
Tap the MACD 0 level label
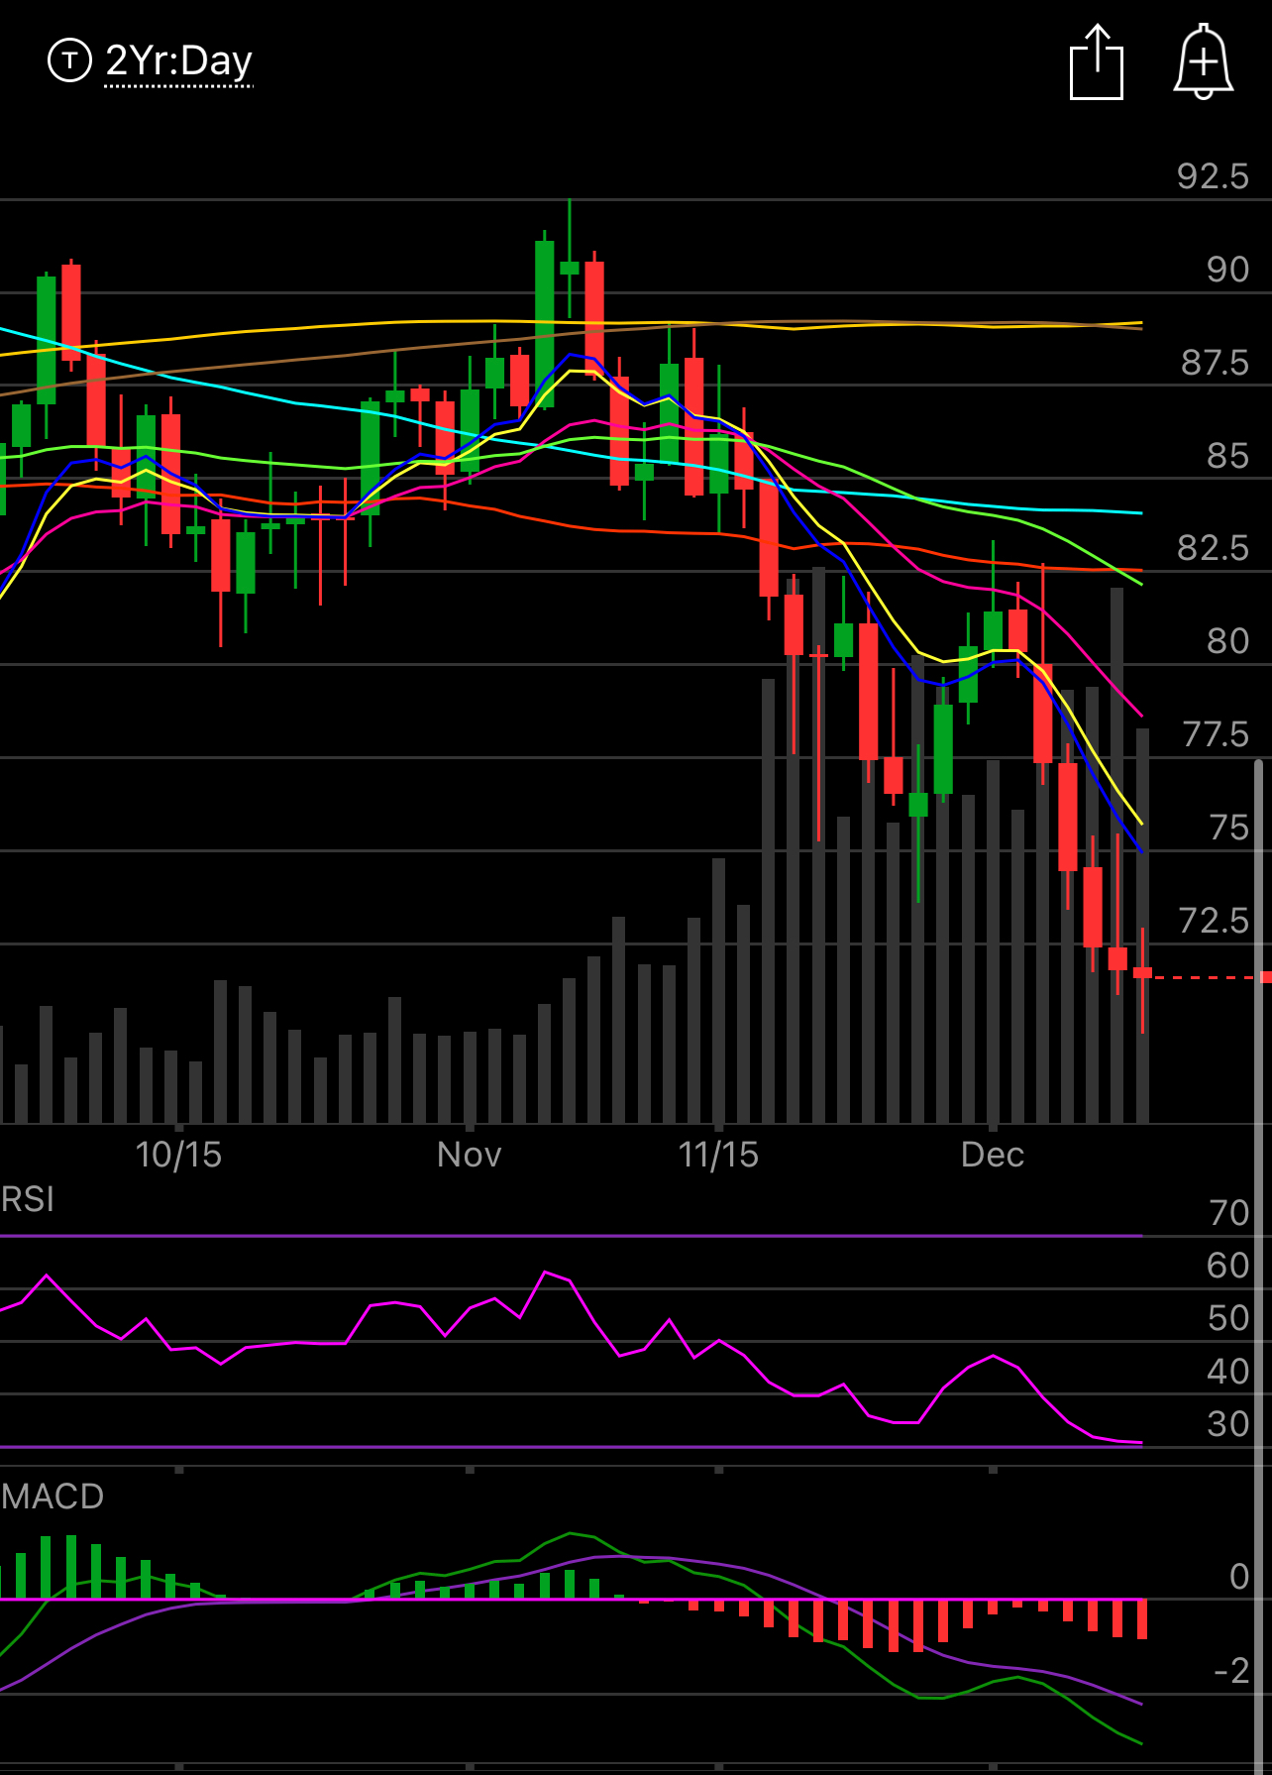tap(1239, 1577)
